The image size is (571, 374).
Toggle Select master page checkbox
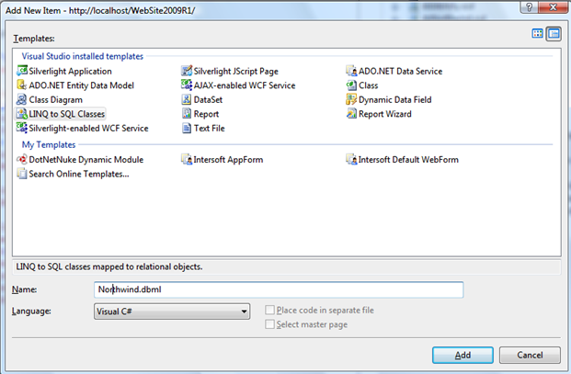(269, 324)
